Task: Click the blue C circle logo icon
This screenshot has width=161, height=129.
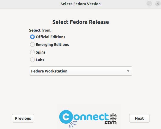Action: 66,117
